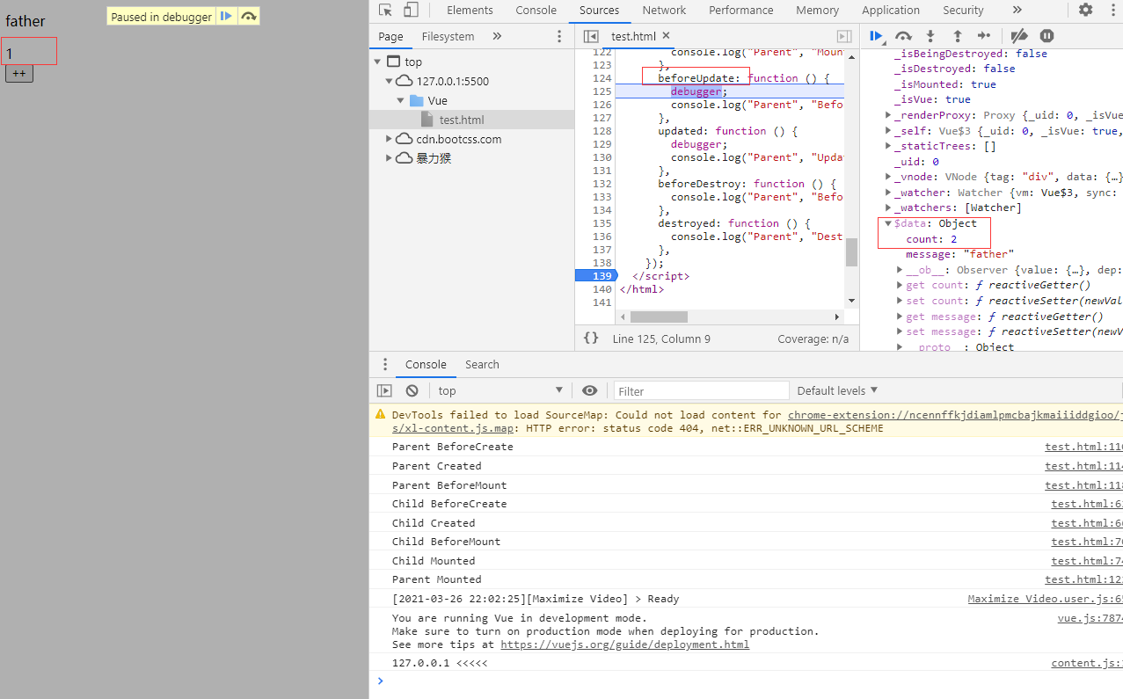This screenshot has height=699, width=1123.
Task: Open the Memory tab
Action: pos(817,10)
